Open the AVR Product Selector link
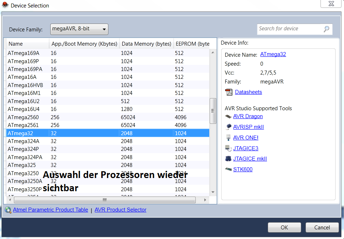 120,210
